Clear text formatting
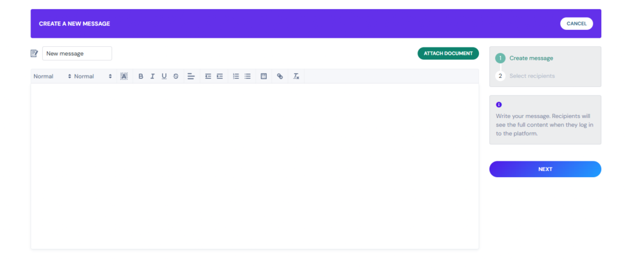Image resolution: width=625 pixels, height=277 pixels. pyautogui.click(x=296, y=76)
